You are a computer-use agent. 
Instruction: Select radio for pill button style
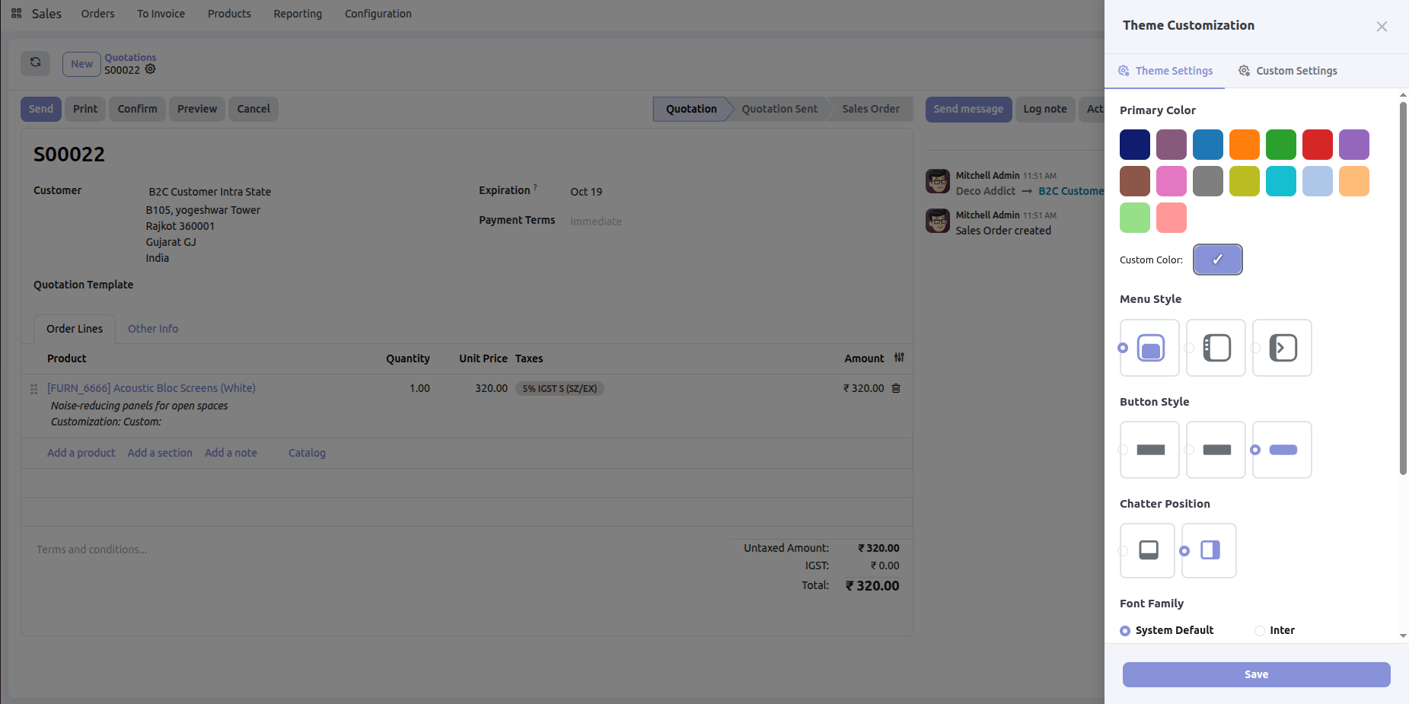point(1255,450)
